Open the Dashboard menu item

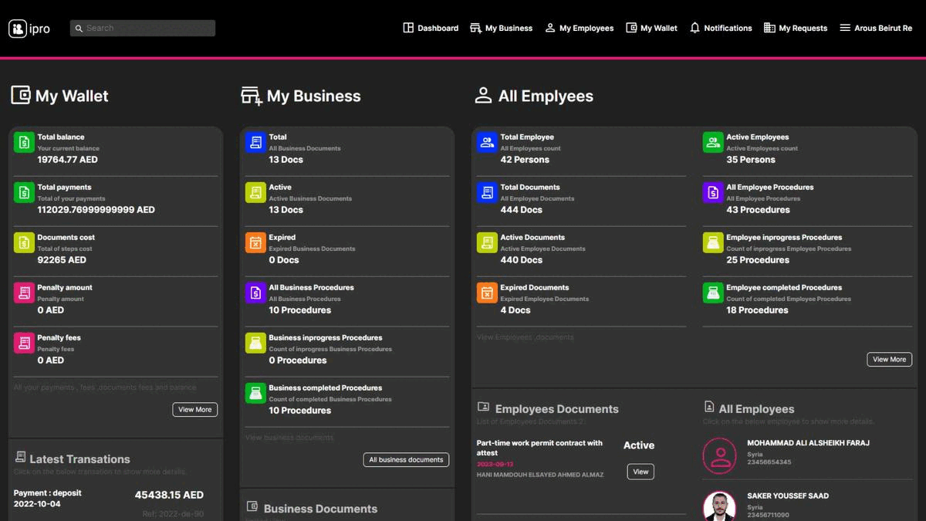click(x=431, y=28)
